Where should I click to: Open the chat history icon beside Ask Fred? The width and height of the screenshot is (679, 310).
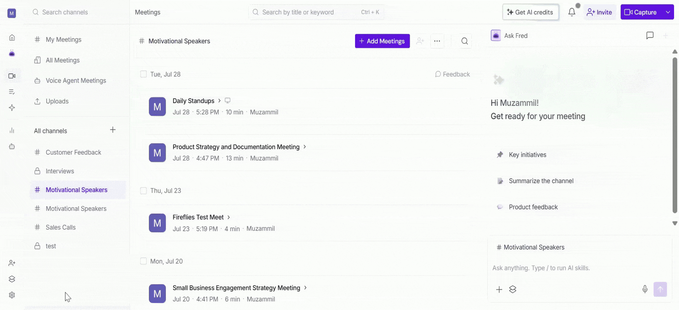pyautogui.click(x=650, y=35)
